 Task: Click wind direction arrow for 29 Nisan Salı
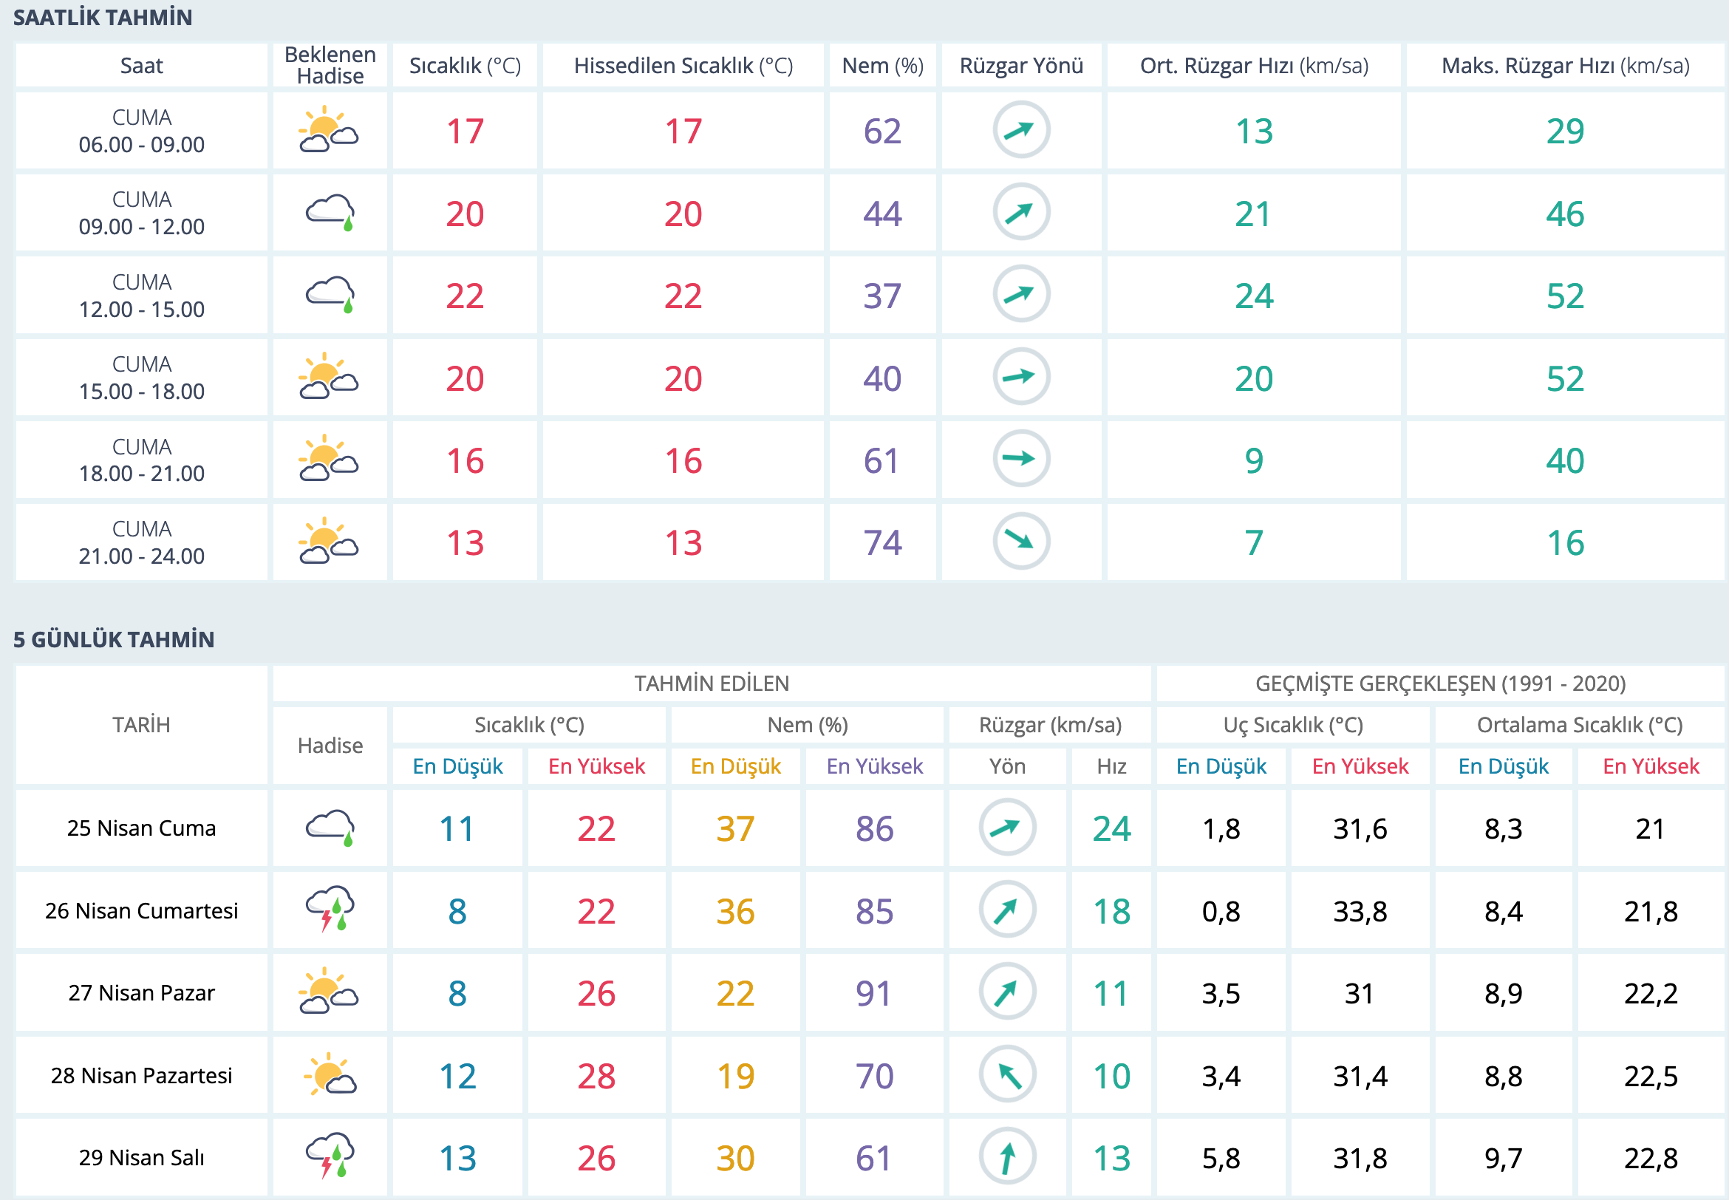pos(1006,1157)
